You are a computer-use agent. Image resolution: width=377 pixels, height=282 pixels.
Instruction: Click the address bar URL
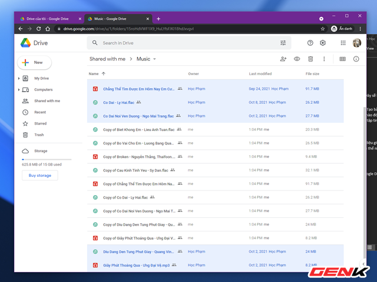pos(128,29)
